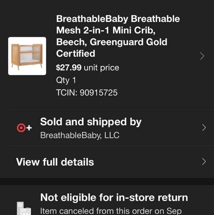Tap the Target Plus bullseye icon
The height and width of the screenshot is (215, 214).
21,128
